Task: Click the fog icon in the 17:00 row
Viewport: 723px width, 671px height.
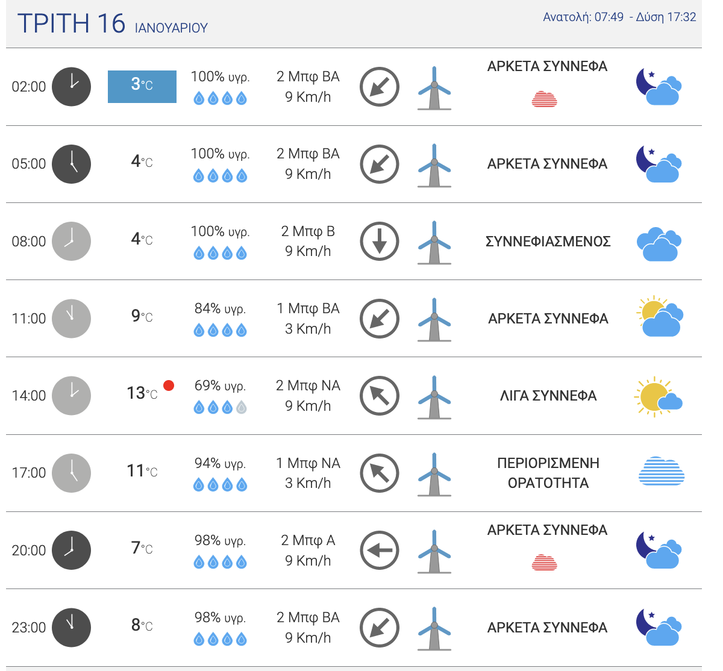Action: (661, 472)
